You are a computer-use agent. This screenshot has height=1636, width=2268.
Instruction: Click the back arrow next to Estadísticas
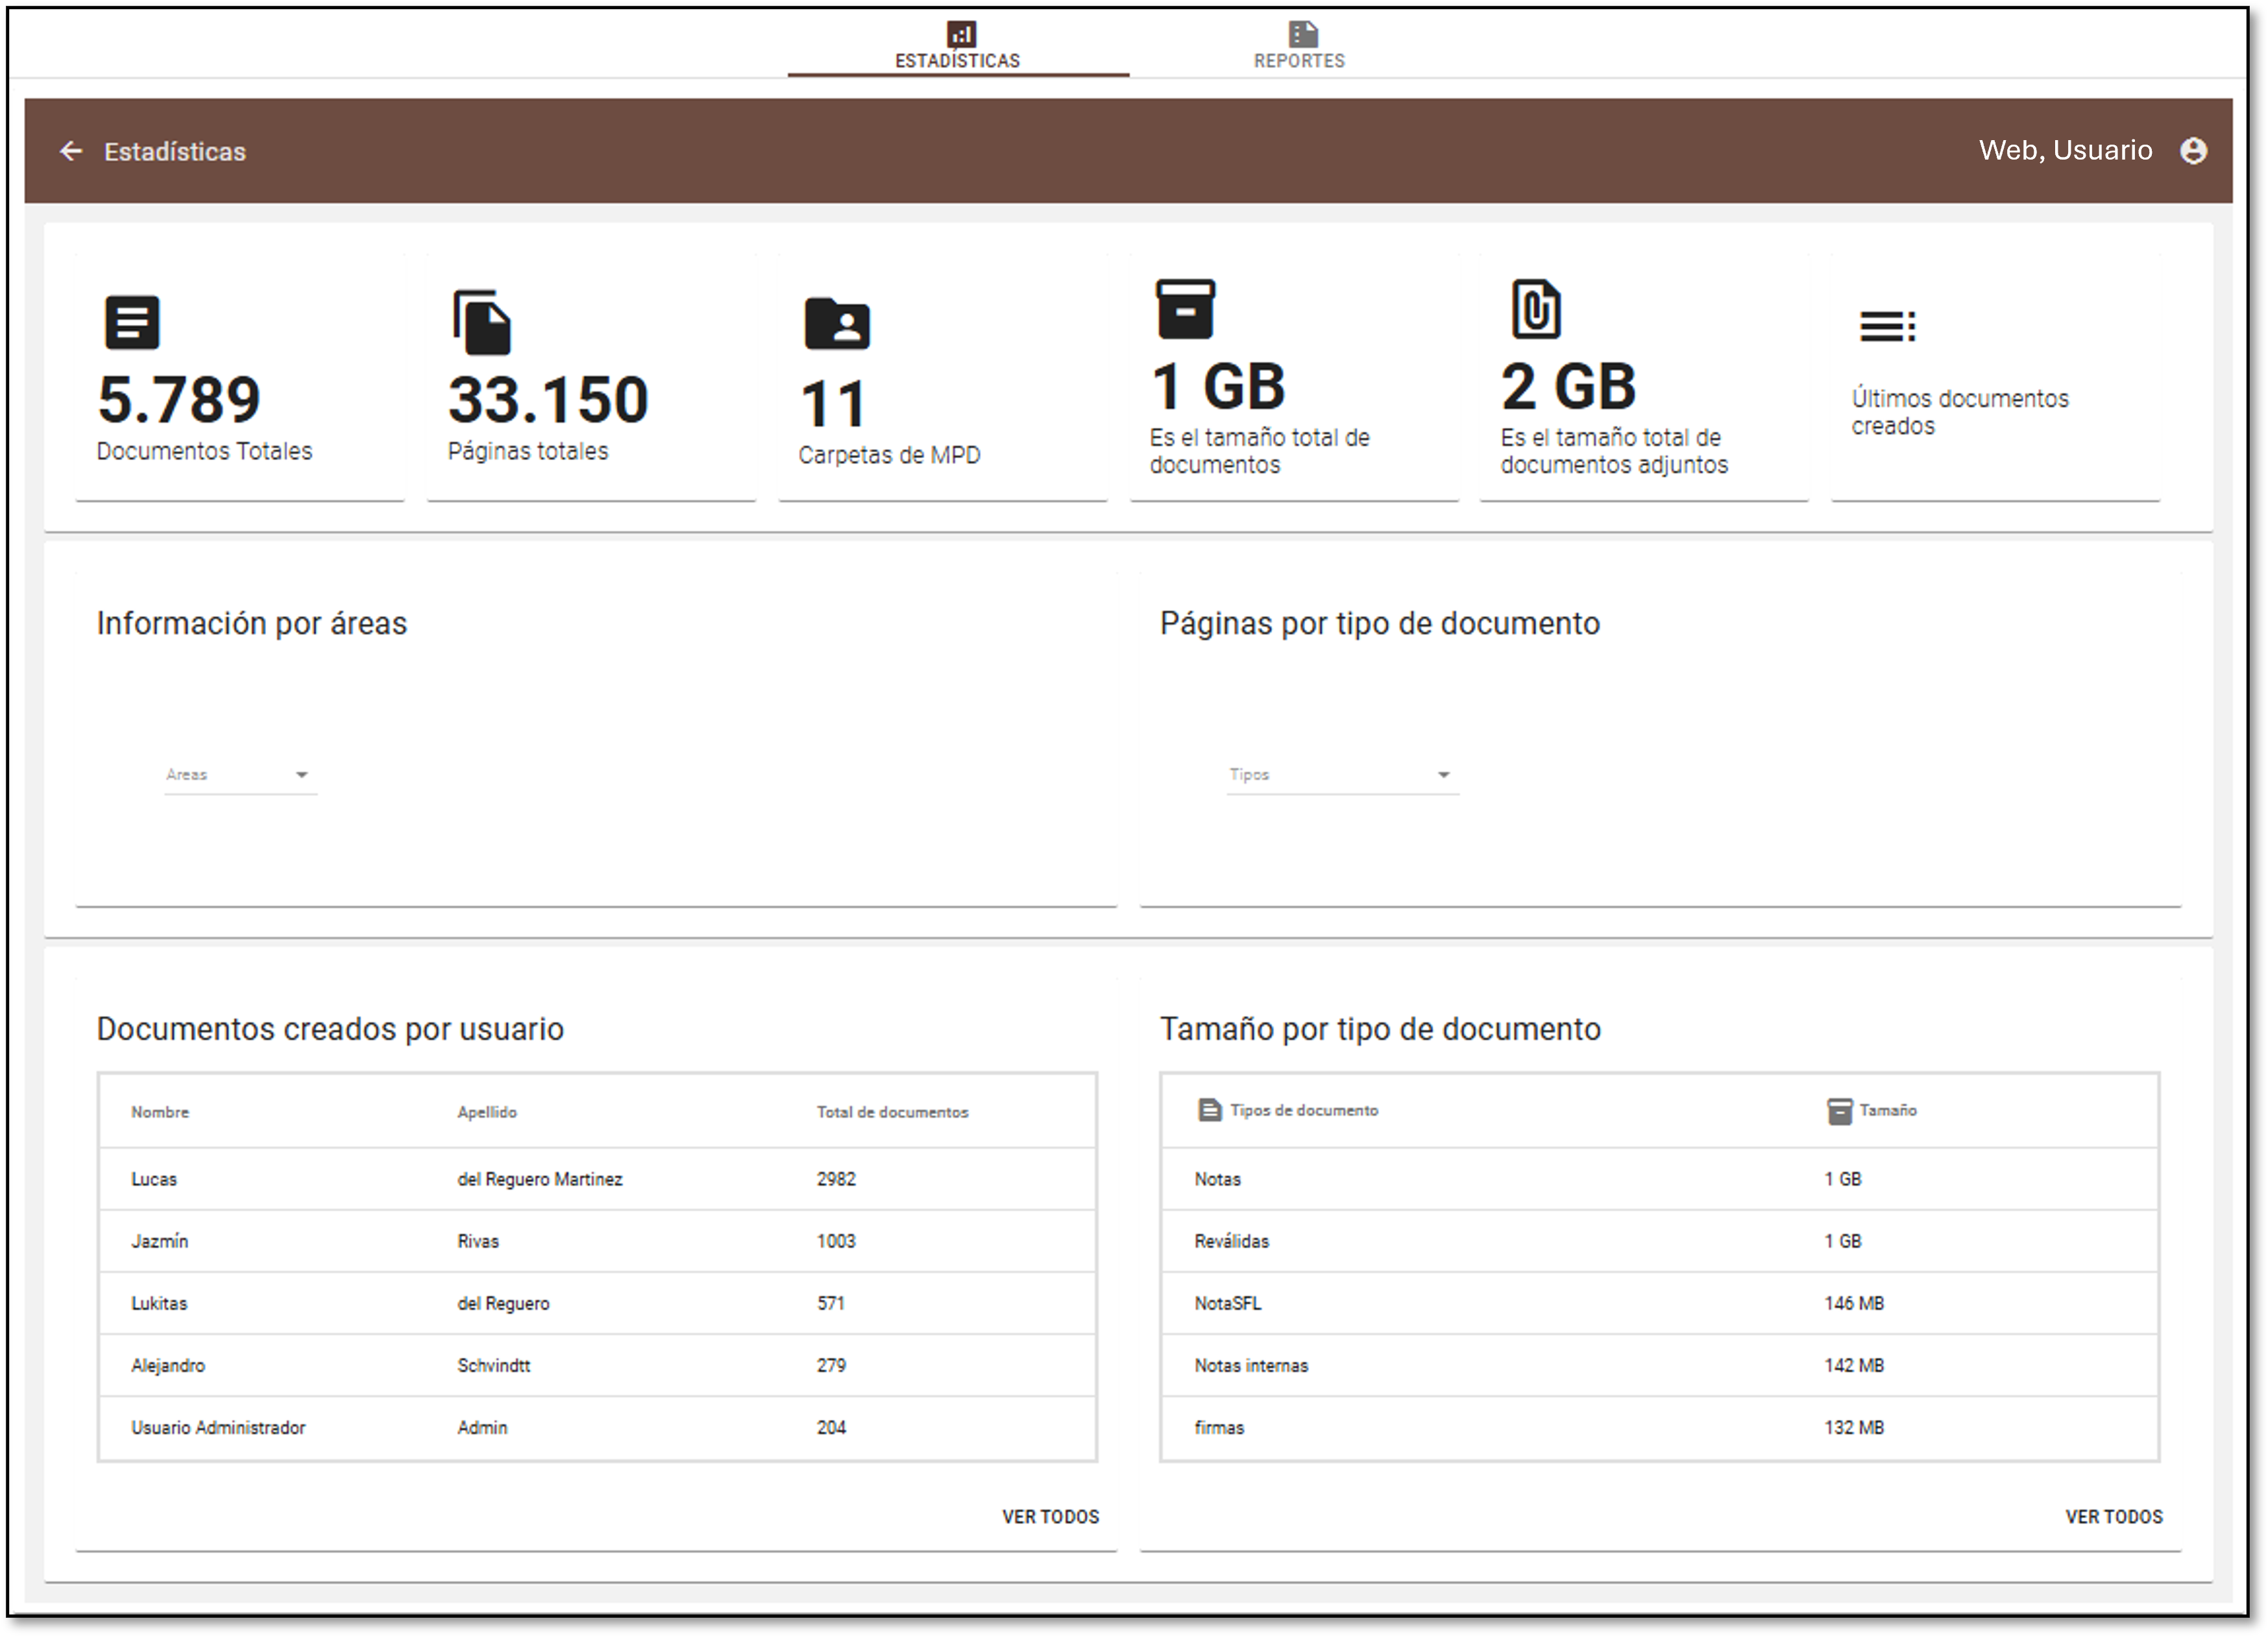[x=71, y=151]
